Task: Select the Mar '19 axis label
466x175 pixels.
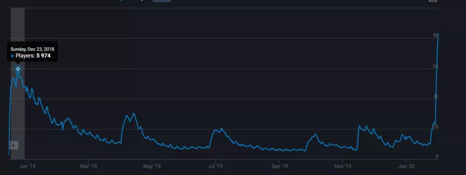Action: [x=89, y=166]
